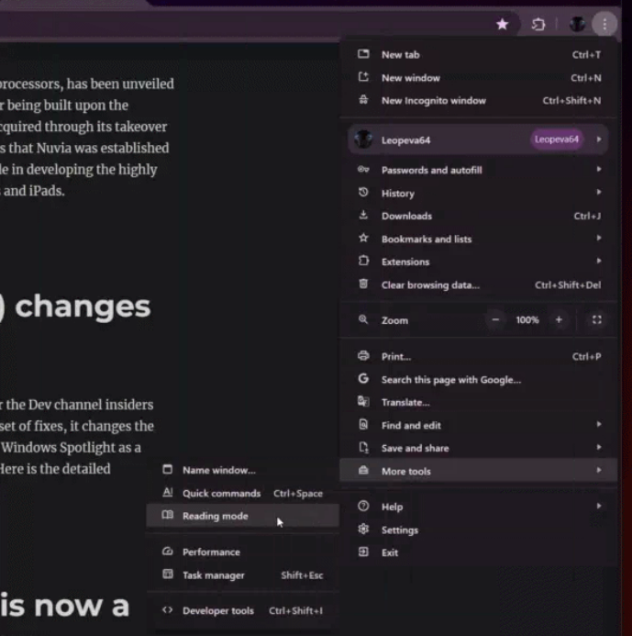This screenshot has height=636, width=632.
Task: Choose Name window... entry
Action: (242, 470)
